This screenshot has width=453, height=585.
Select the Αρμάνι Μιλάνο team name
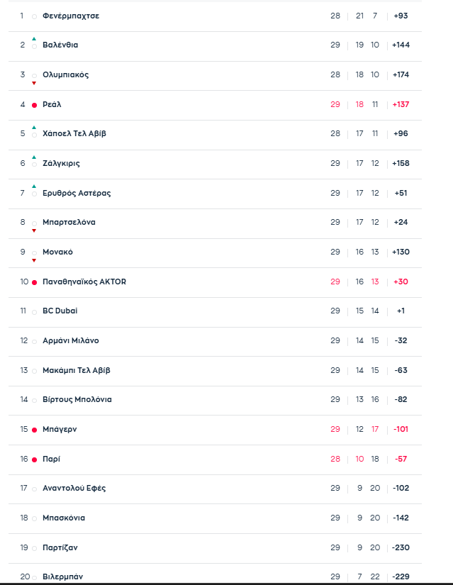(x=71, y=340)
